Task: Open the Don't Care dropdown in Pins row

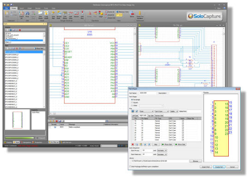Action: [x=161, y=111]
